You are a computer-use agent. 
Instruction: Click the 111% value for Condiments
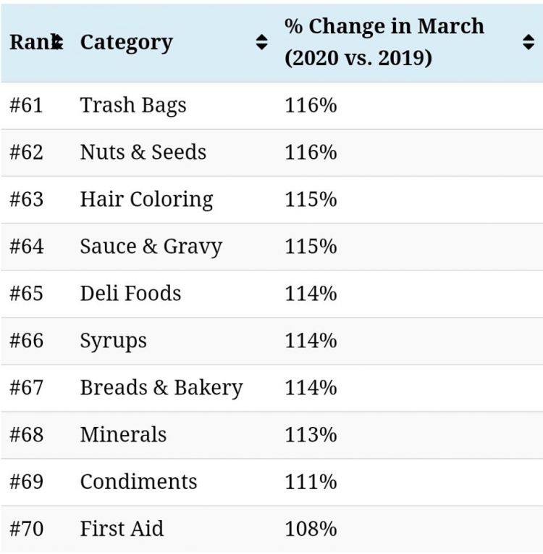[x=311, y=482]
